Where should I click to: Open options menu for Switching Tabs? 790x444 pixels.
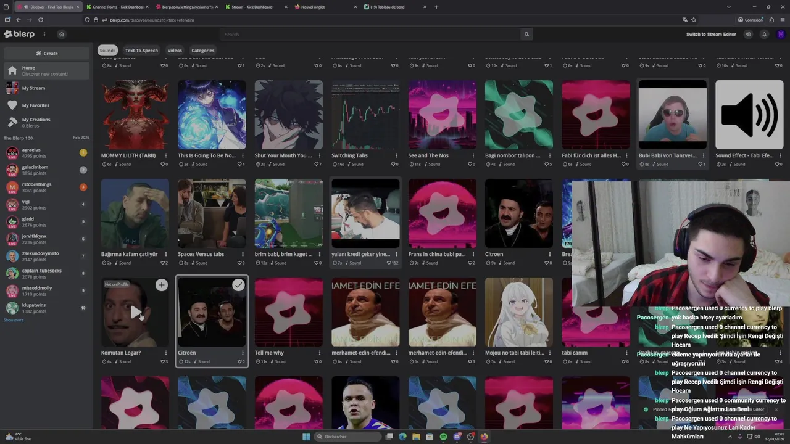[x=396, y=155]
